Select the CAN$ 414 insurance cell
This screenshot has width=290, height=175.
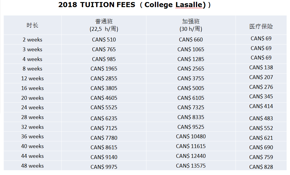click(261, 107)
